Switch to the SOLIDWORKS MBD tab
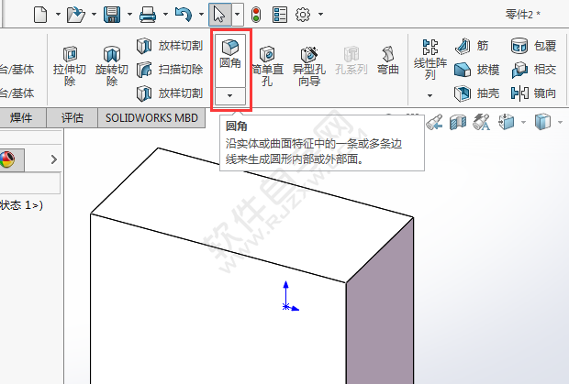The image size is (569, 384). pos(151,117)
